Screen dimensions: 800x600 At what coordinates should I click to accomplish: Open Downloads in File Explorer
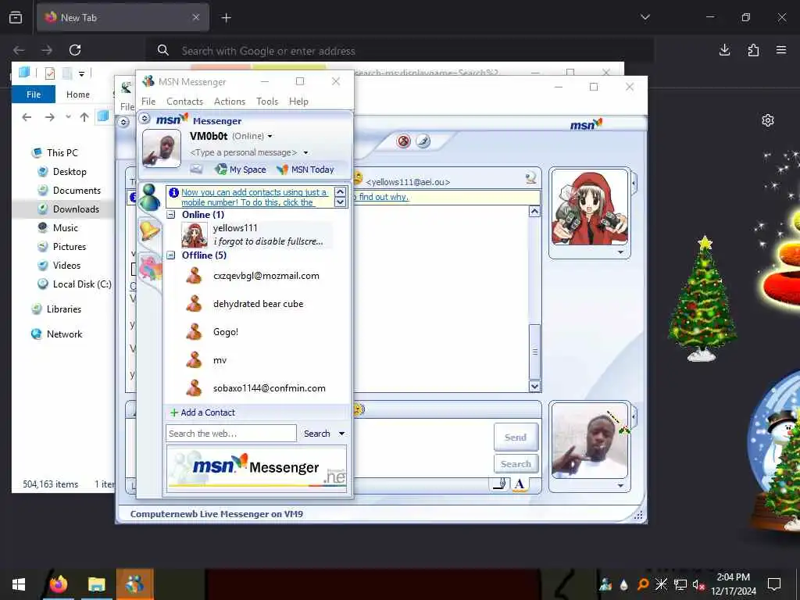point(76,209)
